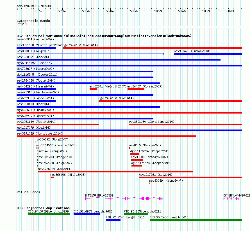Open variant esv5242 (Wang2008)
Viewport: 250px width, 231px height.
(x=52, y=151)
